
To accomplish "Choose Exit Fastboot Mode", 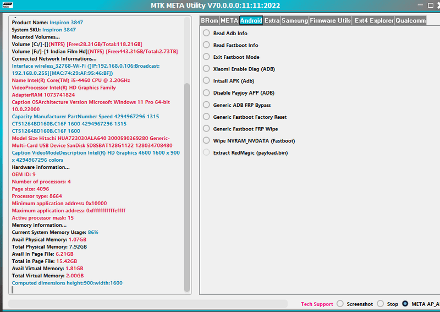I will 207,57.
